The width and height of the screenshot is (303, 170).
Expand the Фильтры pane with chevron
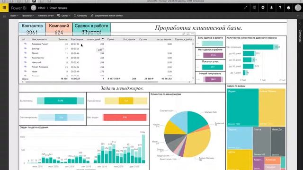300,23
